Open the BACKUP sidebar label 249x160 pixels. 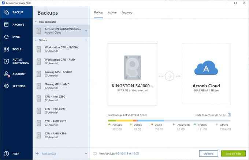coord(18,12)
